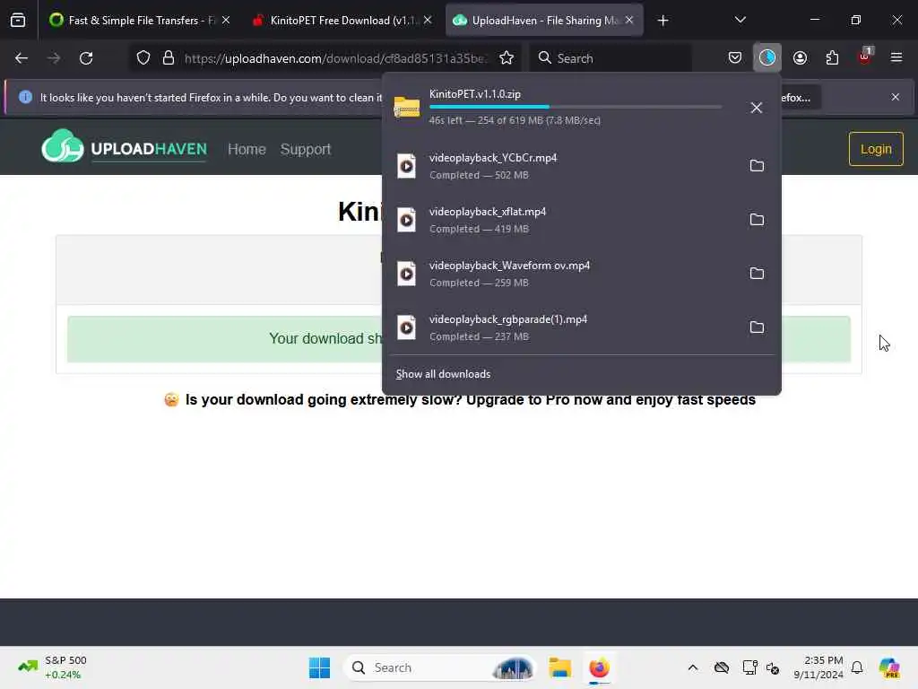The image size is (918, 689).
Task: Go to UploadHaven Home link
Action: tap(247, 150)
